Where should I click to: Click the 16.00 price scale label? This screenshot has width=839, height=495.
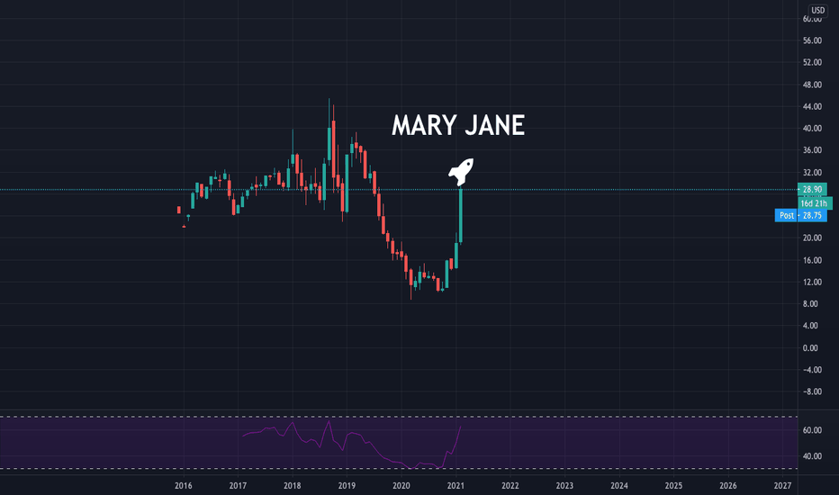click(812, 260)
